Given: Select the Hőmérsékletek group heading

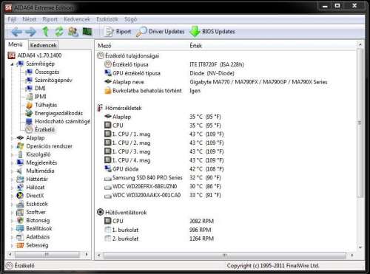Looking at the screenshot, I should pos(119,108).
